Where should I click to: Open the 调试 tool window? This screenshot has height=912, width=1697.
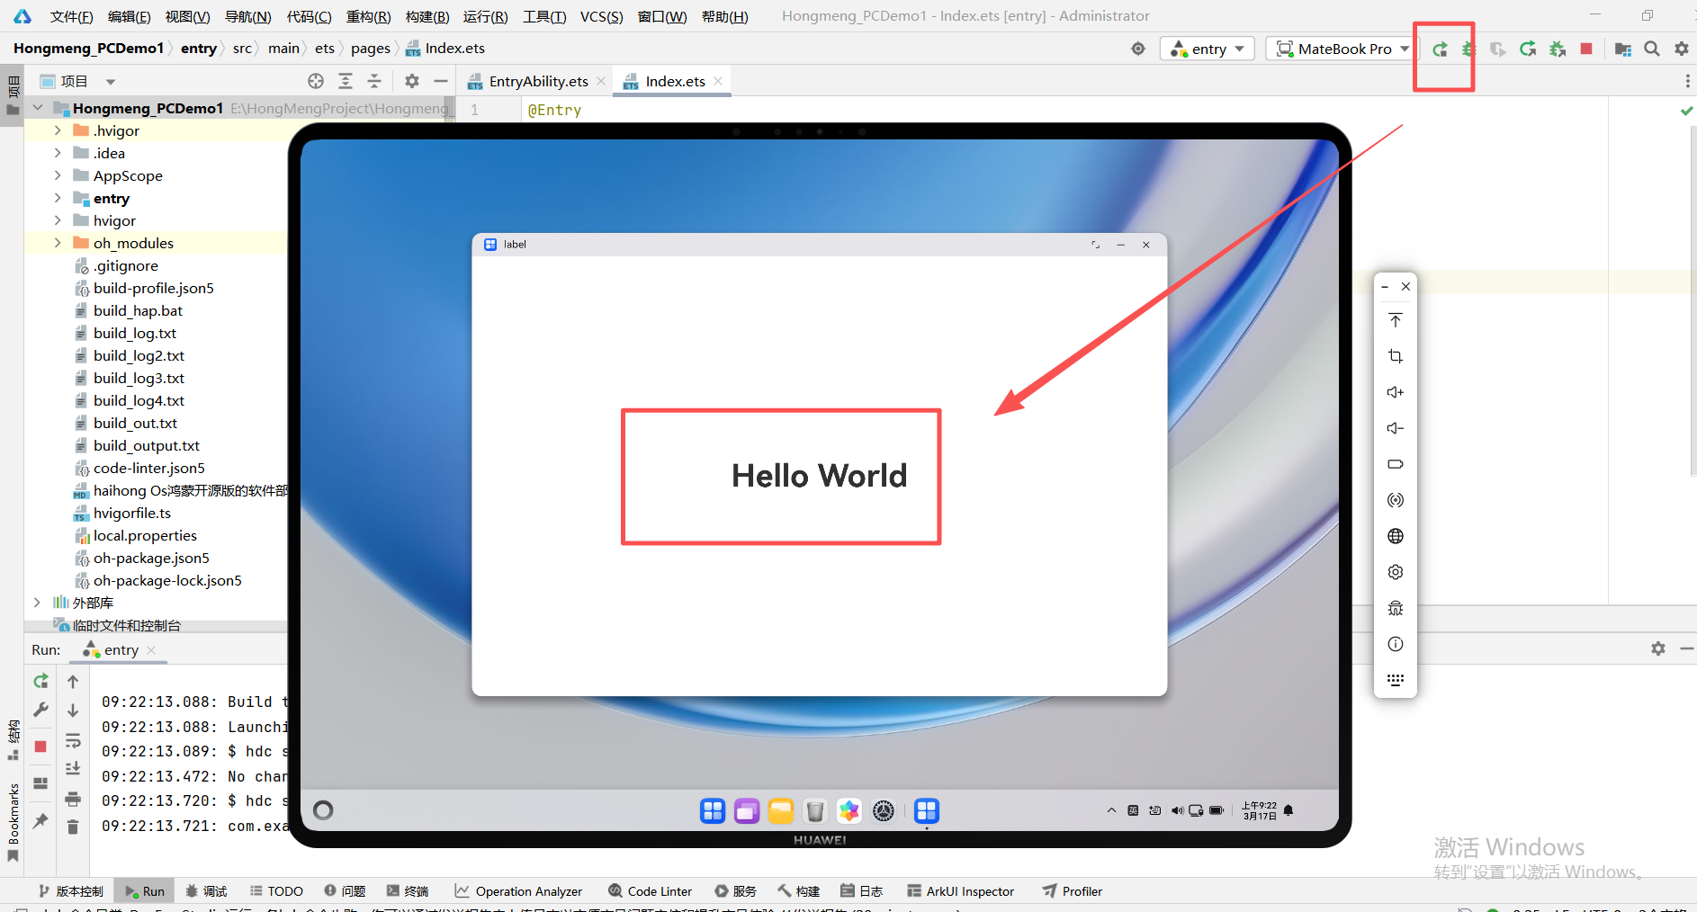coord(206,891)
